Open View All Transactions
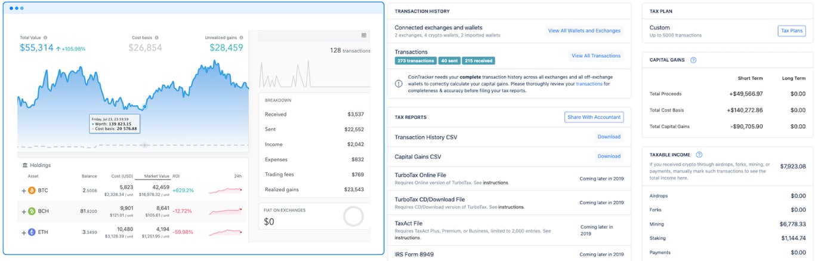815x261 pixels. [x=595, y=56]
